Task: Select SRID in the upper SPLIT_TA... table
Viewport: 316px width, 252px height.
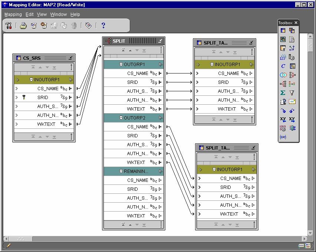Action: (x=224, y=82)
